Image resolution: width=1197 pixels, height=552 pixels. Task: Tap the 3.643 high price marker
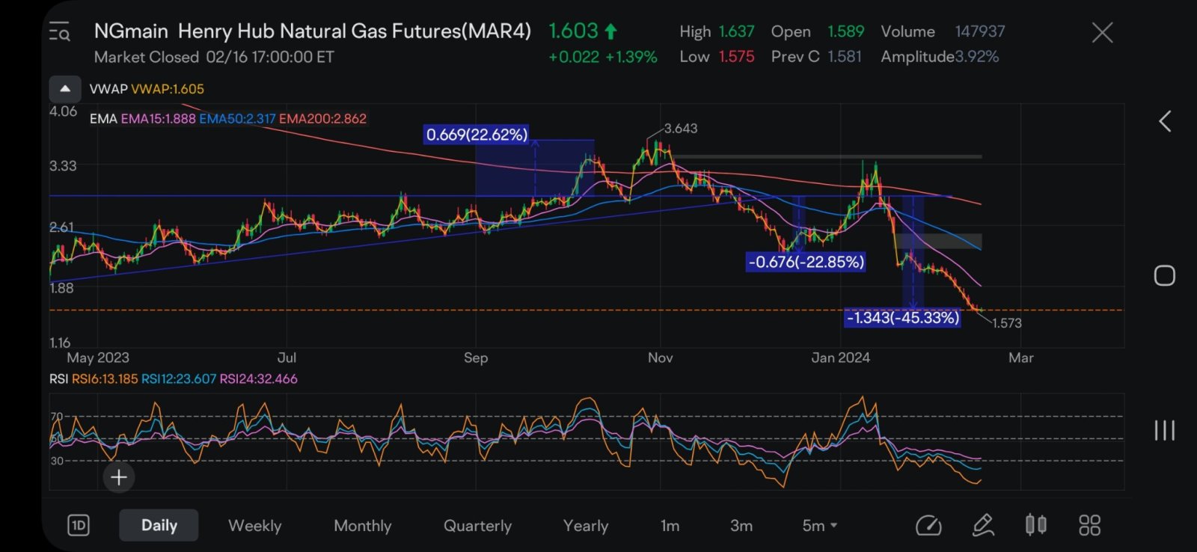tap(681, 129)
